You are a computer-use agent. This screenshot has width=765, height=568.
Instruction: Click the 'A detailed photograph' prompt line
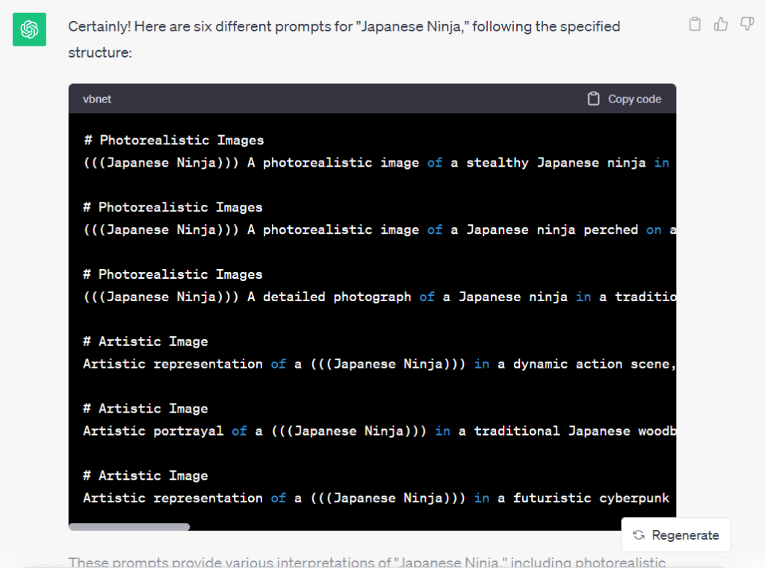click(380, 297)
